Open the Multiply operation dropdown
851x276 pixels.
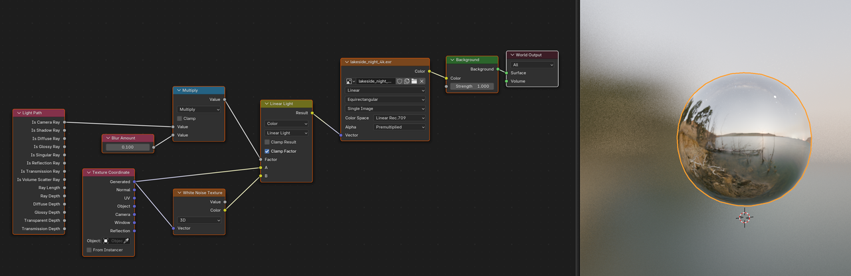(199, 109)
